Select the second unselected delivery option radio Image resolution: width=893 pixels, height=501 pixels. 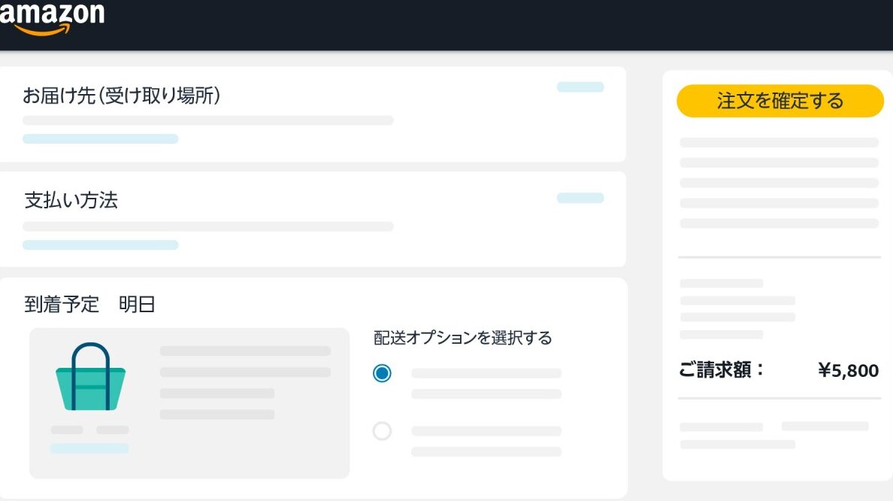(382, 431)
